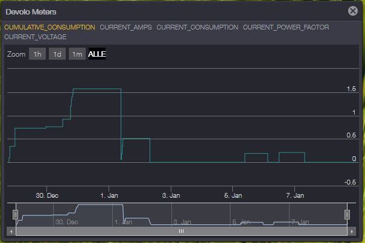This screenshot has height=243, width=365.
Task: Click the 5. Jan label in navigator
Action: tap(241, 222)
